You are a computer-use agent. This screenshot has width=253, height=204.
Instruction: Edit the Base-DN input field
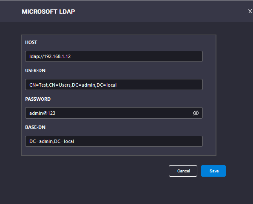point(114,141)
